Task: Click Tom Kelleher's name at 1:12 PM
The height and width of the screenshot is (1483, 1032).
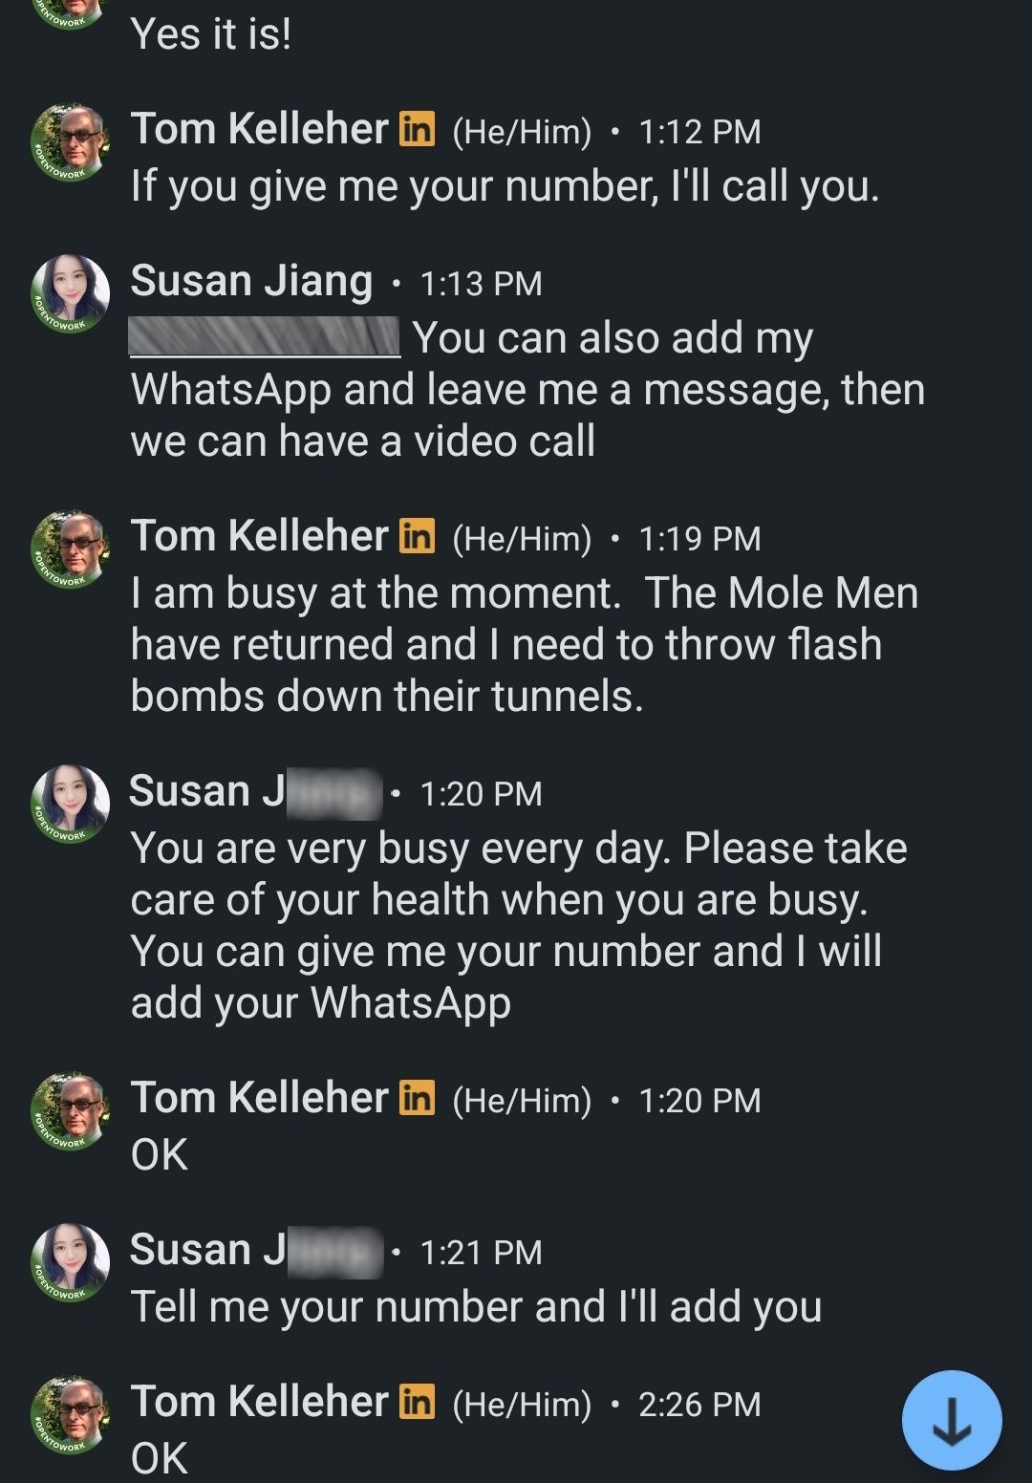Action: click(260, 129)
